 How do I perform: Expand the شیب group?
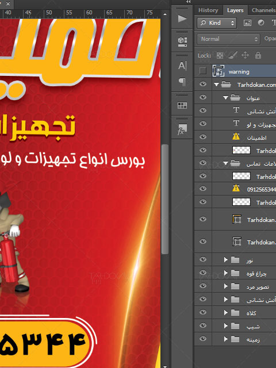(x=226, y=326)
